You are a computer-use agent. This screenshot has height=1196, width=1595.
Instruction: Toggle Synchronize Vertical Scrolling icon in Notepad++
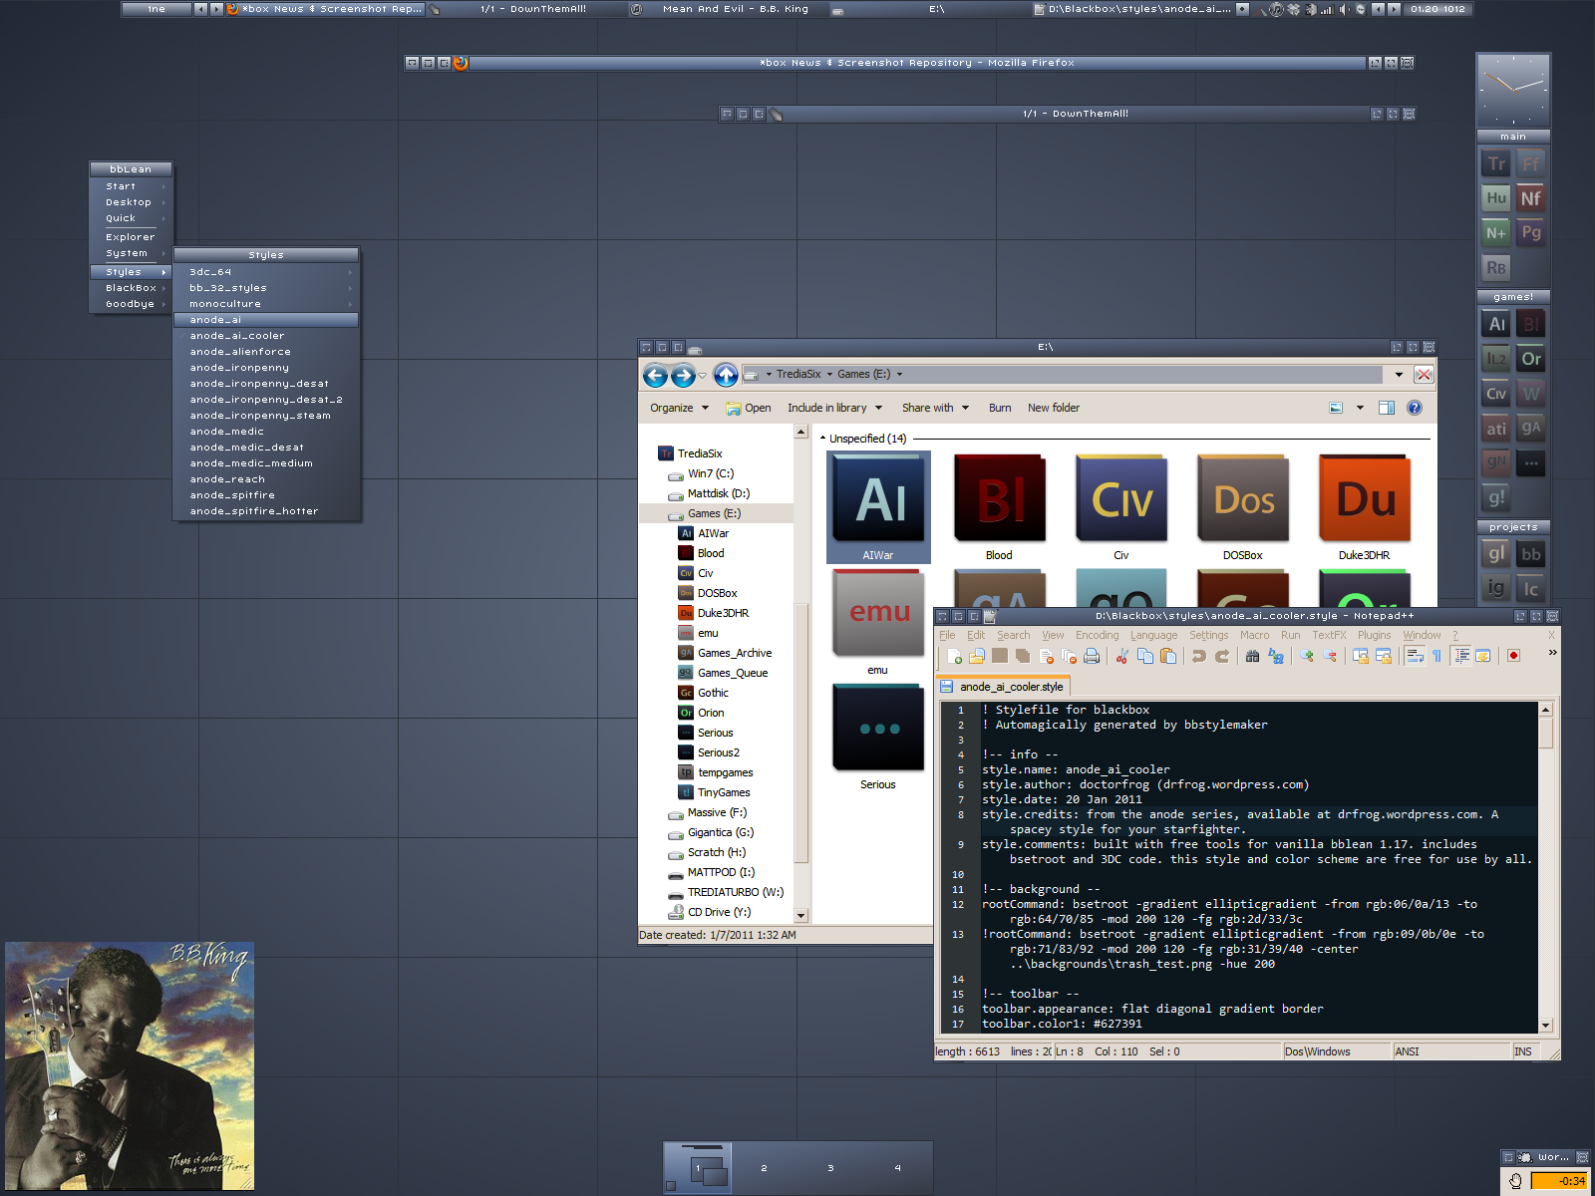pyautogui.click(x=1360, y=656)
